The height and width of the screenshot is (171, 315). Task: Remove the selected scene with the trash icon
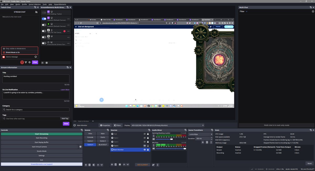(x=90, y=165)
